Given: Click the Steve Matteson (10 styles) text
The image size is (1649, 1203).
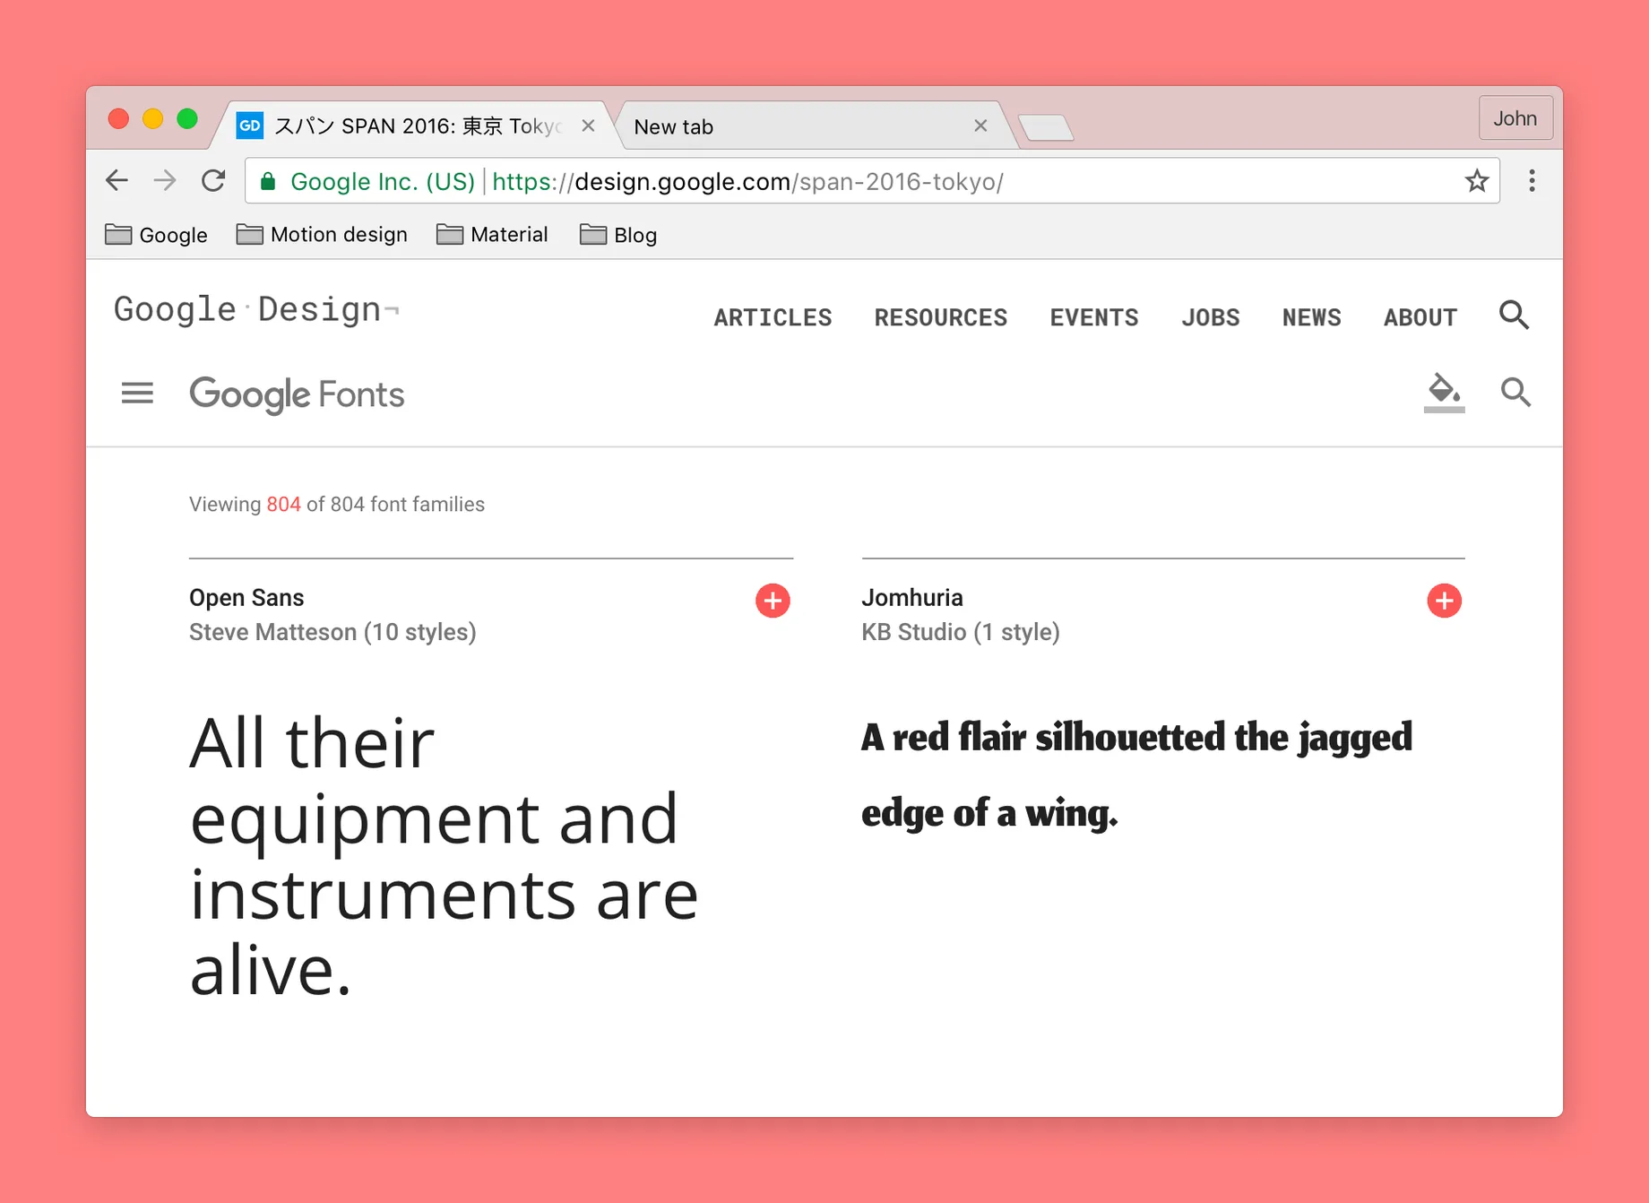Looking at the screenshot, I should point(332,632).
